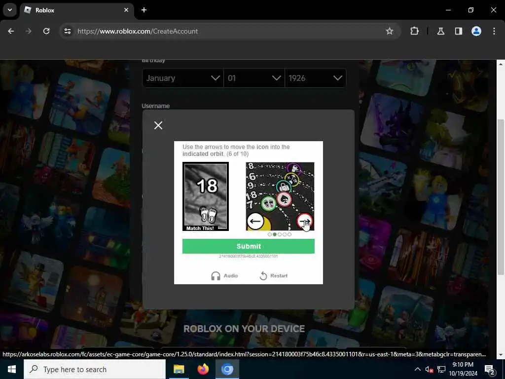Click the green sandals icon on the orbit

click(268, 204)
